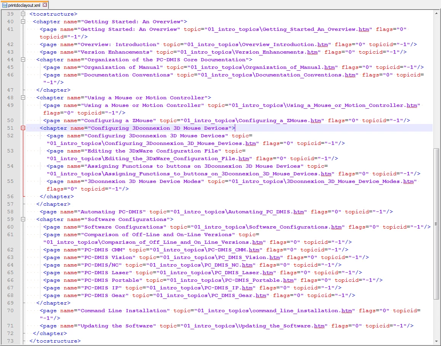Collapse the Organization chapter fold on line 44
The height and width of the screenshot is (346, 441).
tap(23, 59)
